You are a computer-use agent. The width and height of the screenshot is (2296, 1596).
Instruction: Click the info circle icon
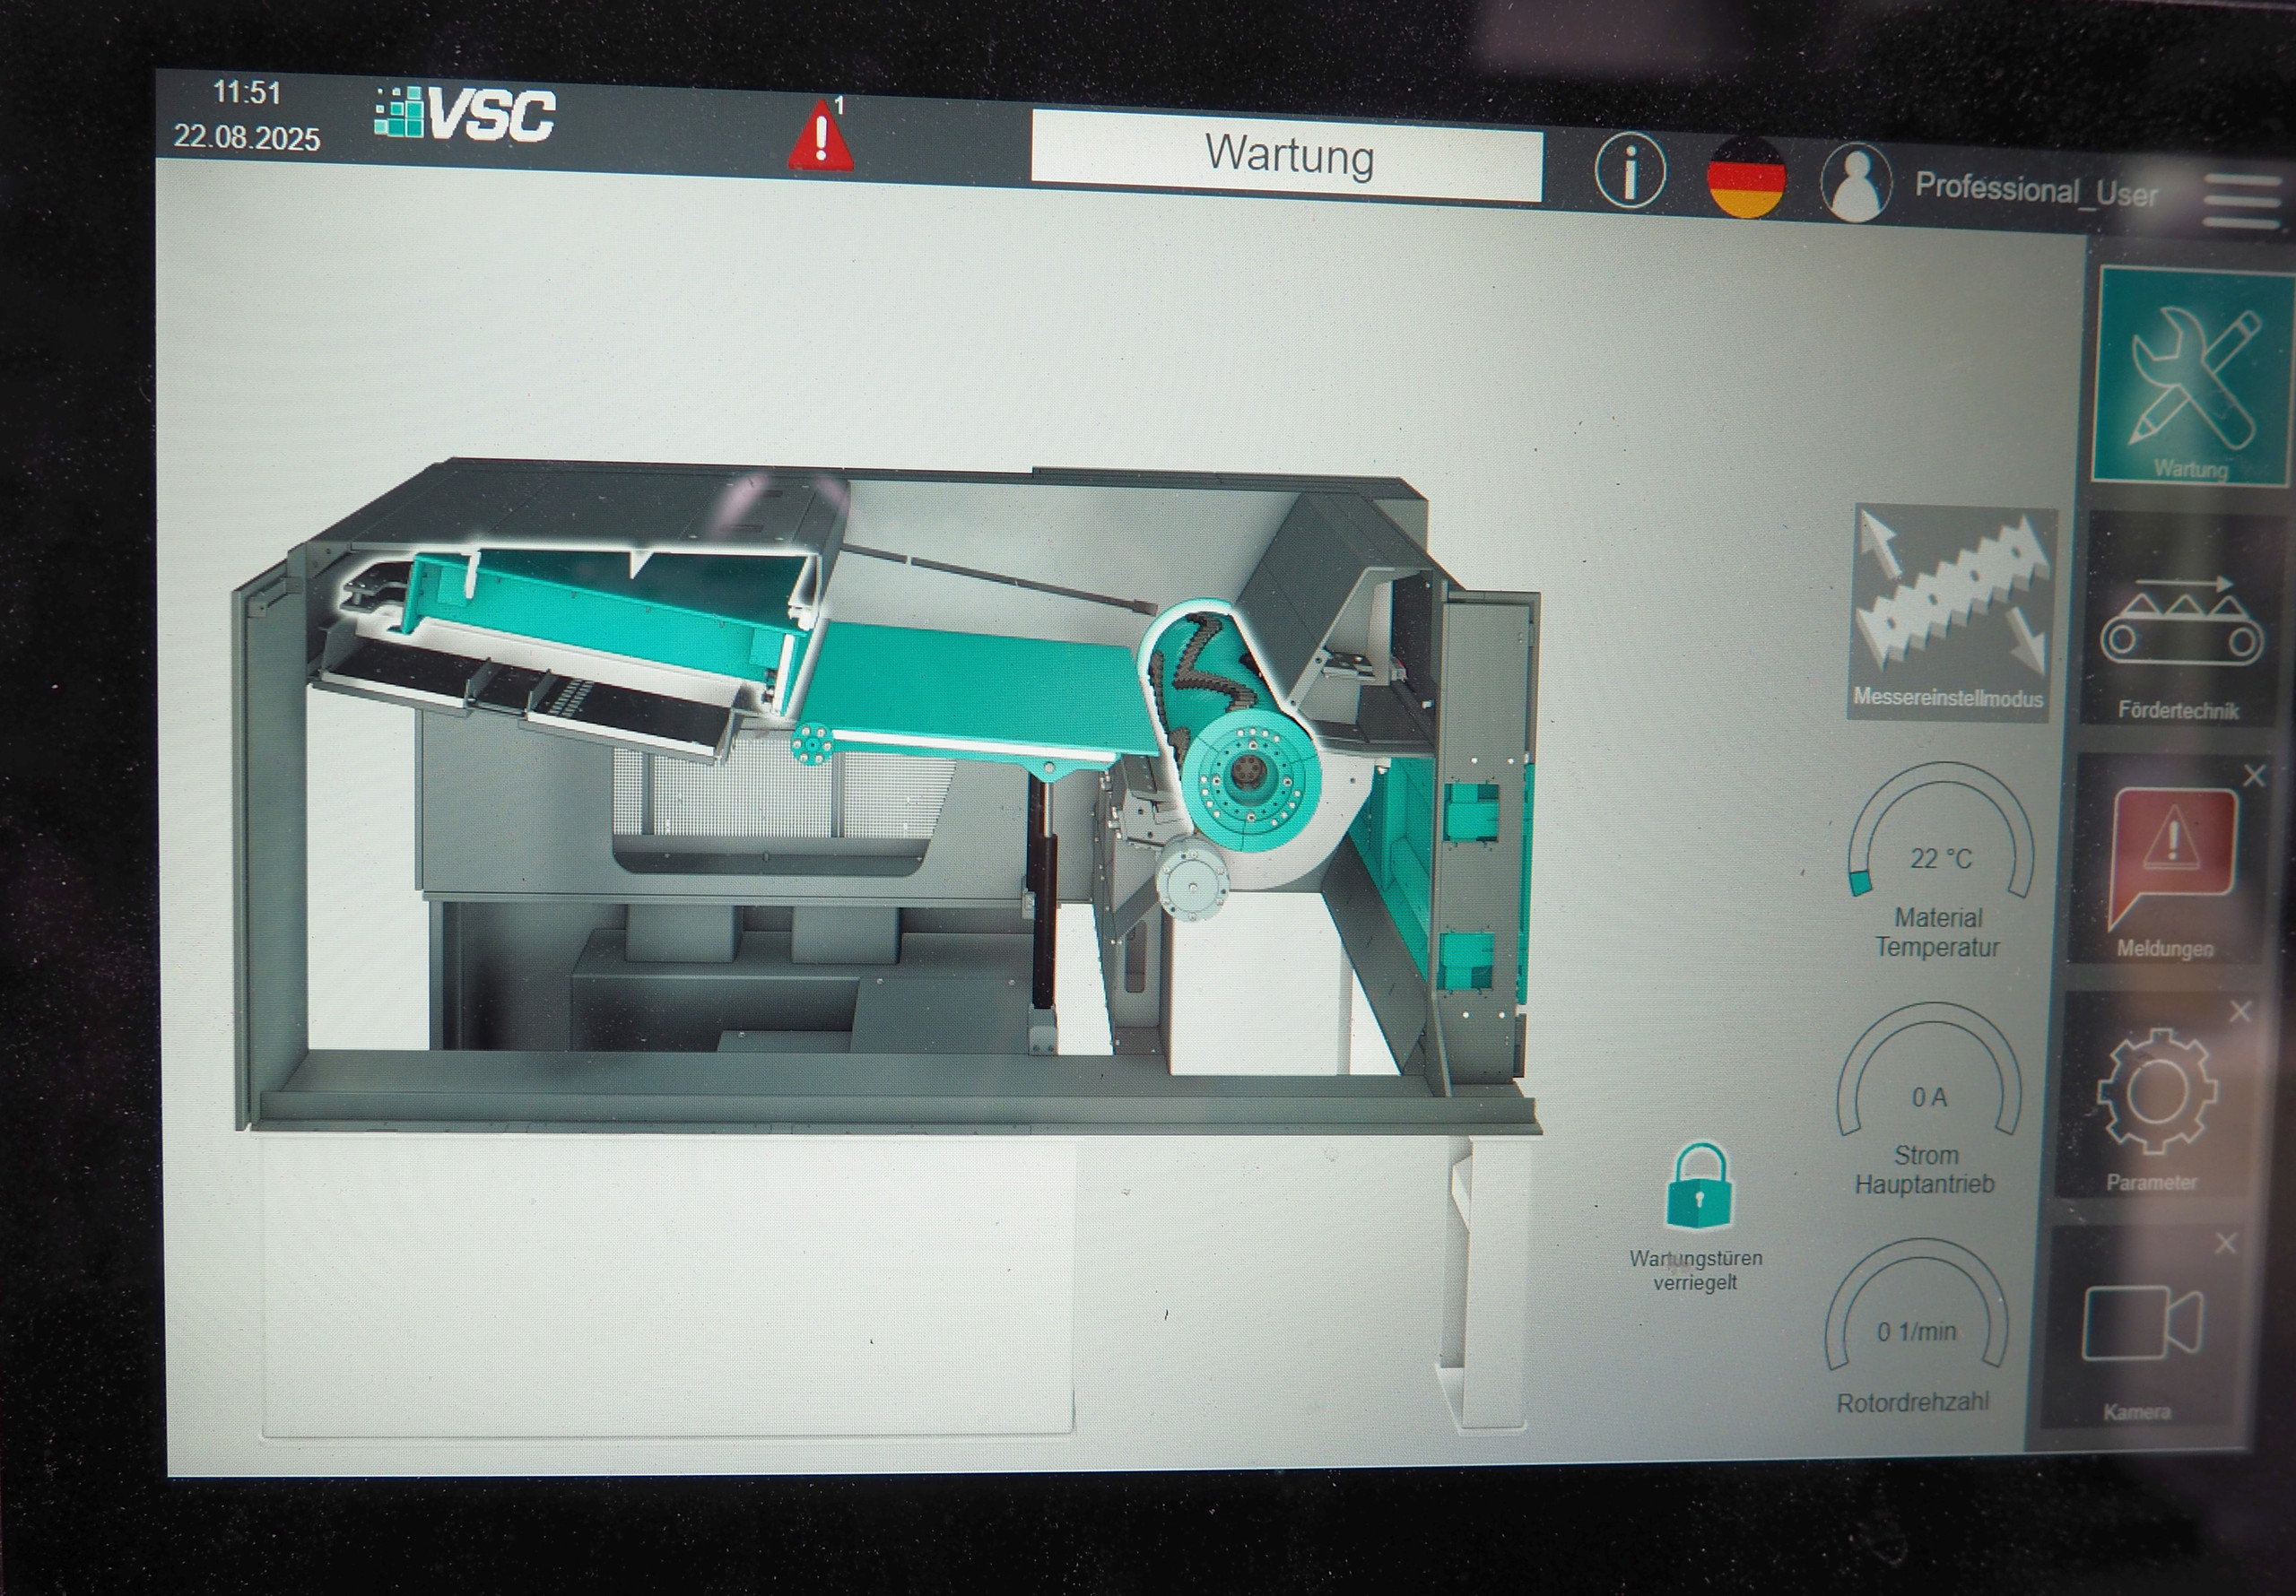(1630, 171)
